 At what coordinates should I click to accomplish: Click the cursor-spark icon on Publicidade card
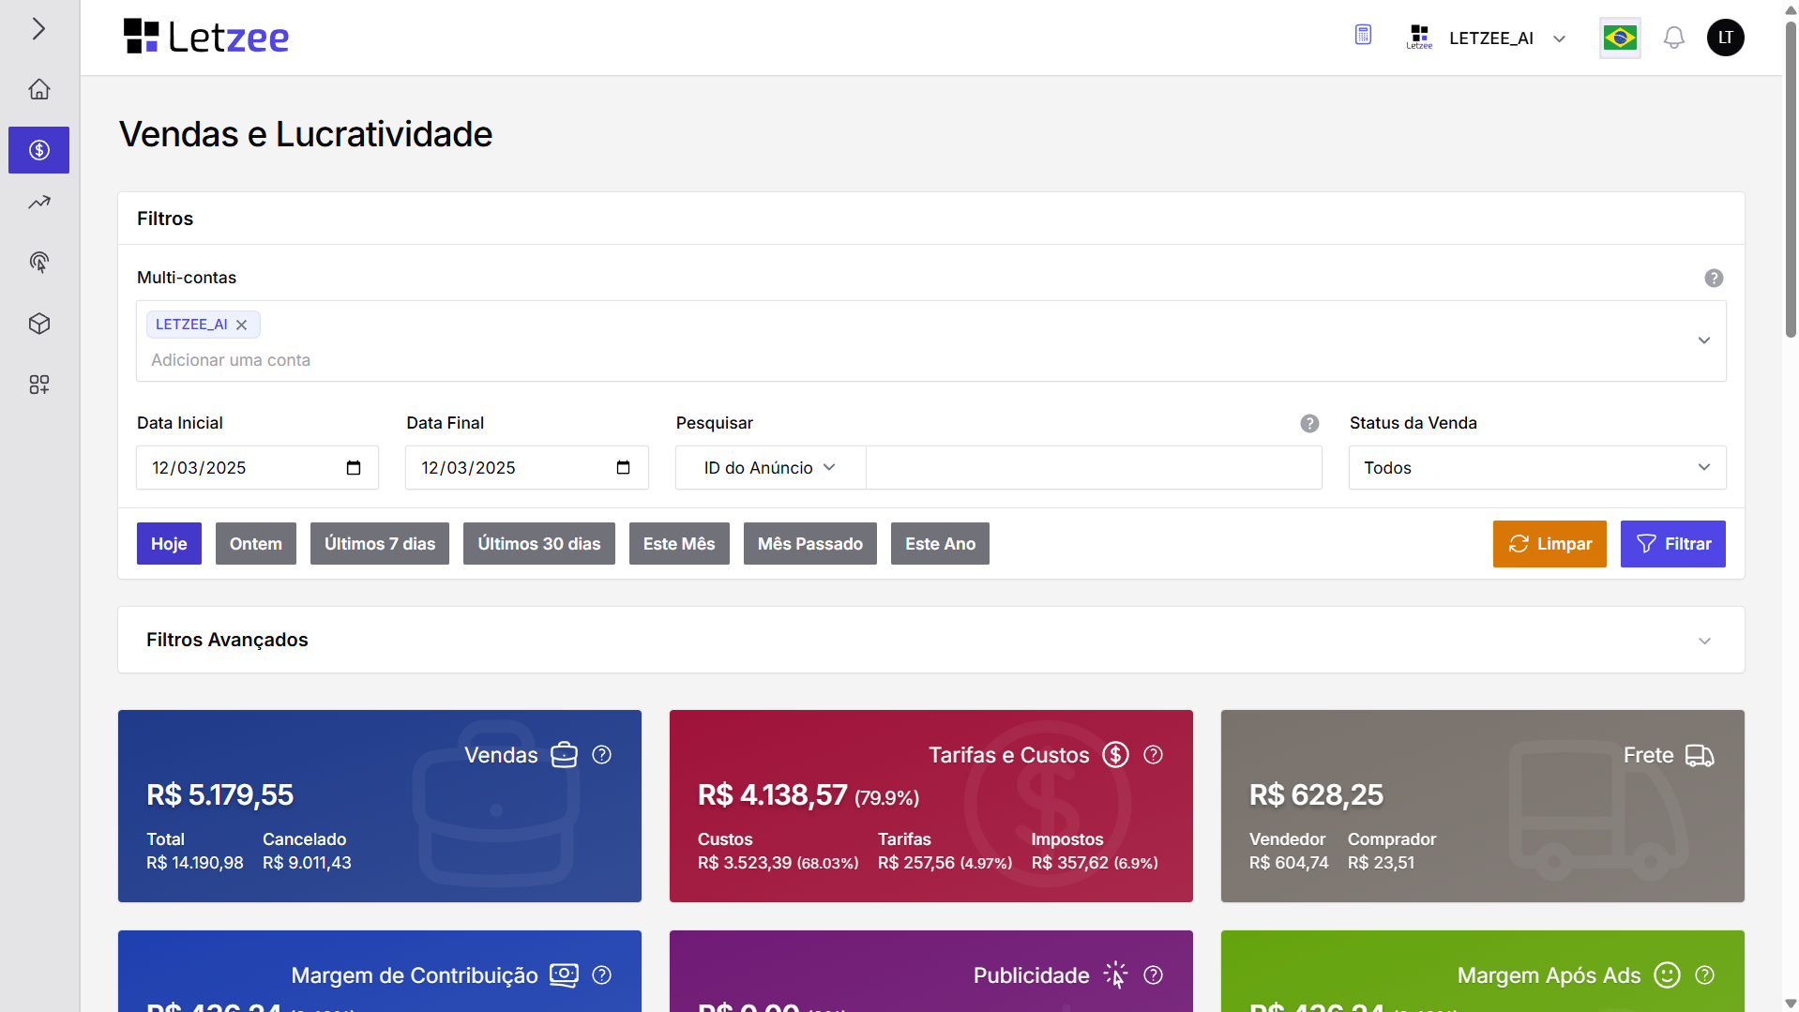[1115, 975]
